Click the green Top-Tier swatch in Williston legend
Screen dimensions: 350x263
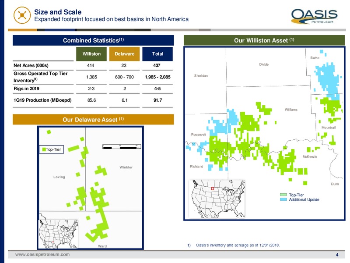pyautogui.click(x=283, y=195)
